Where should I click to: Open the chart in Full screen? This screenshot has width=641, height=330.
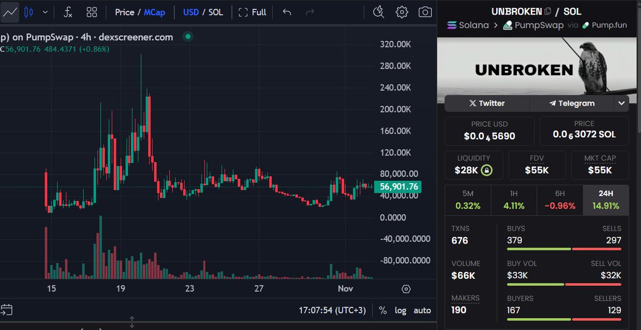[x=252, y=12]
